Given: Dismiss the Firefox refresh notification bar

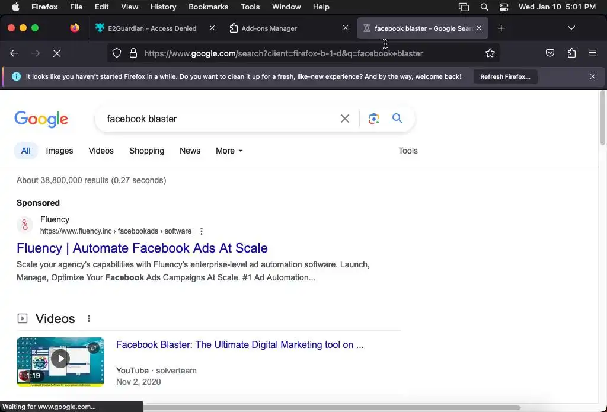Looking at the screenshot, I should pos(592,76).
